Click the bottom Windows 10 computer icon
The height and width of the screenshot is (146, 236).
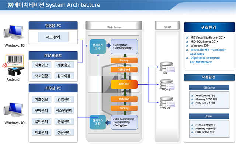(14, 110)
